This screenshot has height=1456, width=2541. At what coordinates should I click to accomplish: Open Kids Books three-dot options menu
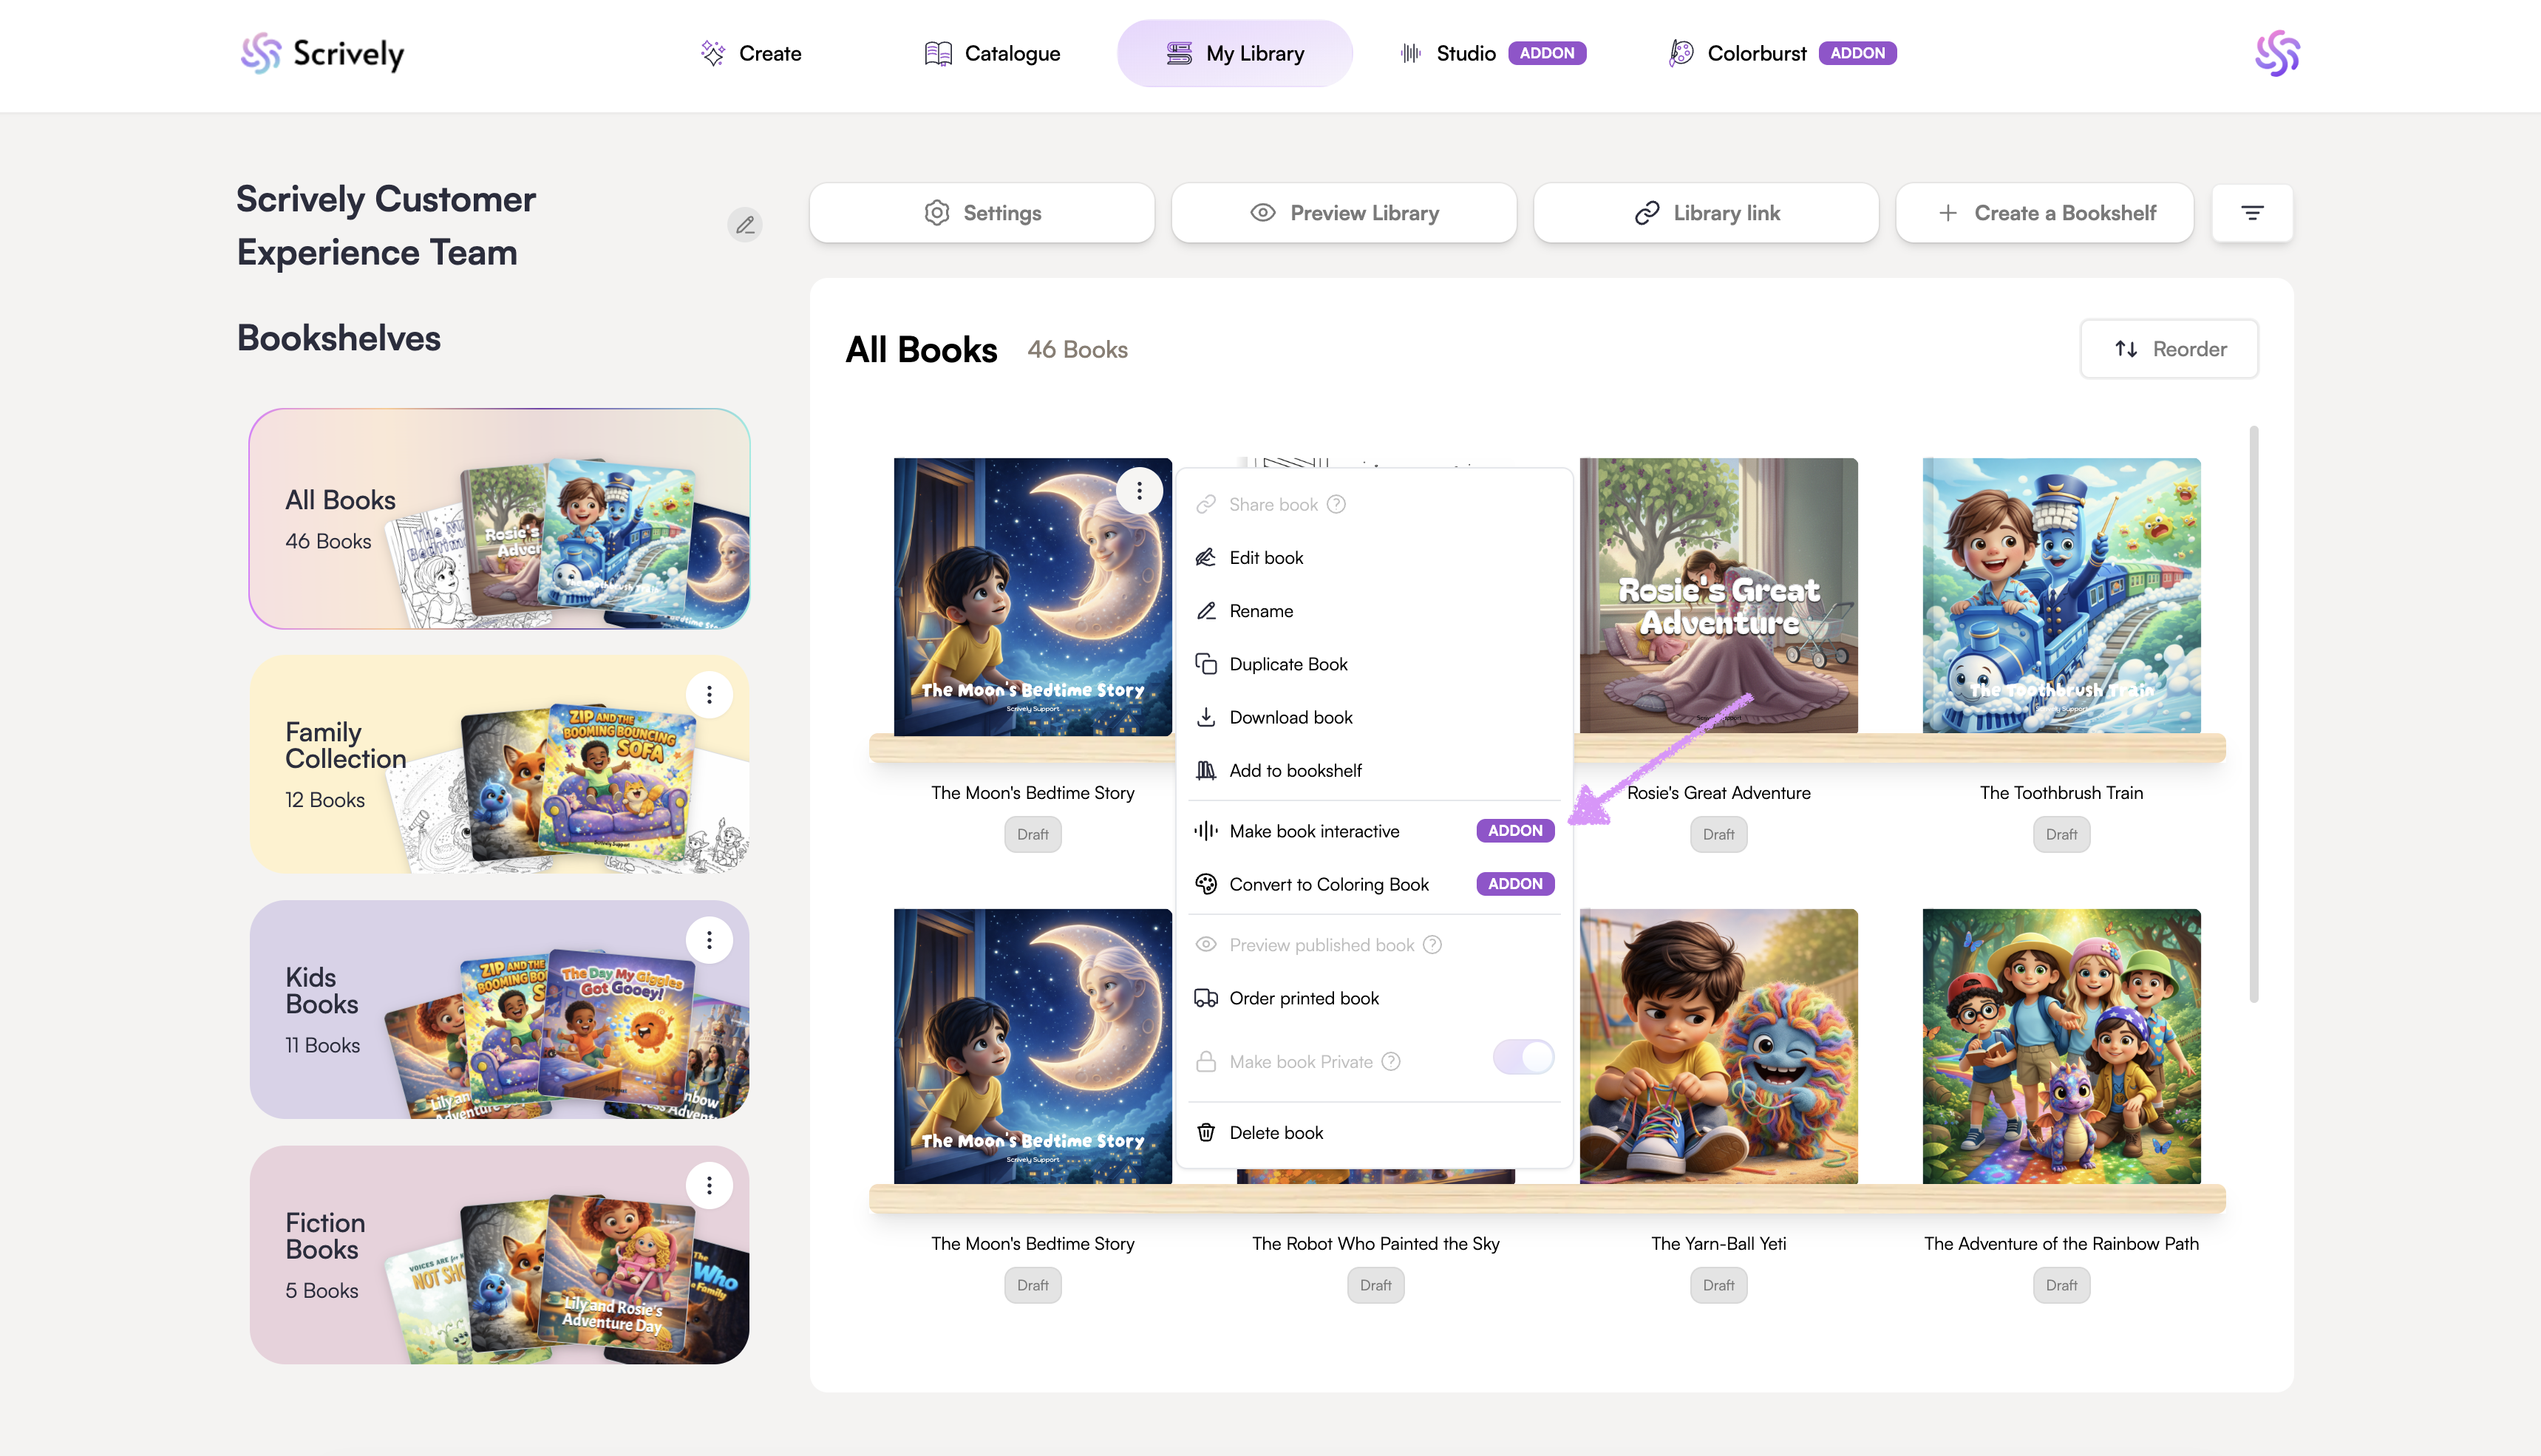[709, 940]
